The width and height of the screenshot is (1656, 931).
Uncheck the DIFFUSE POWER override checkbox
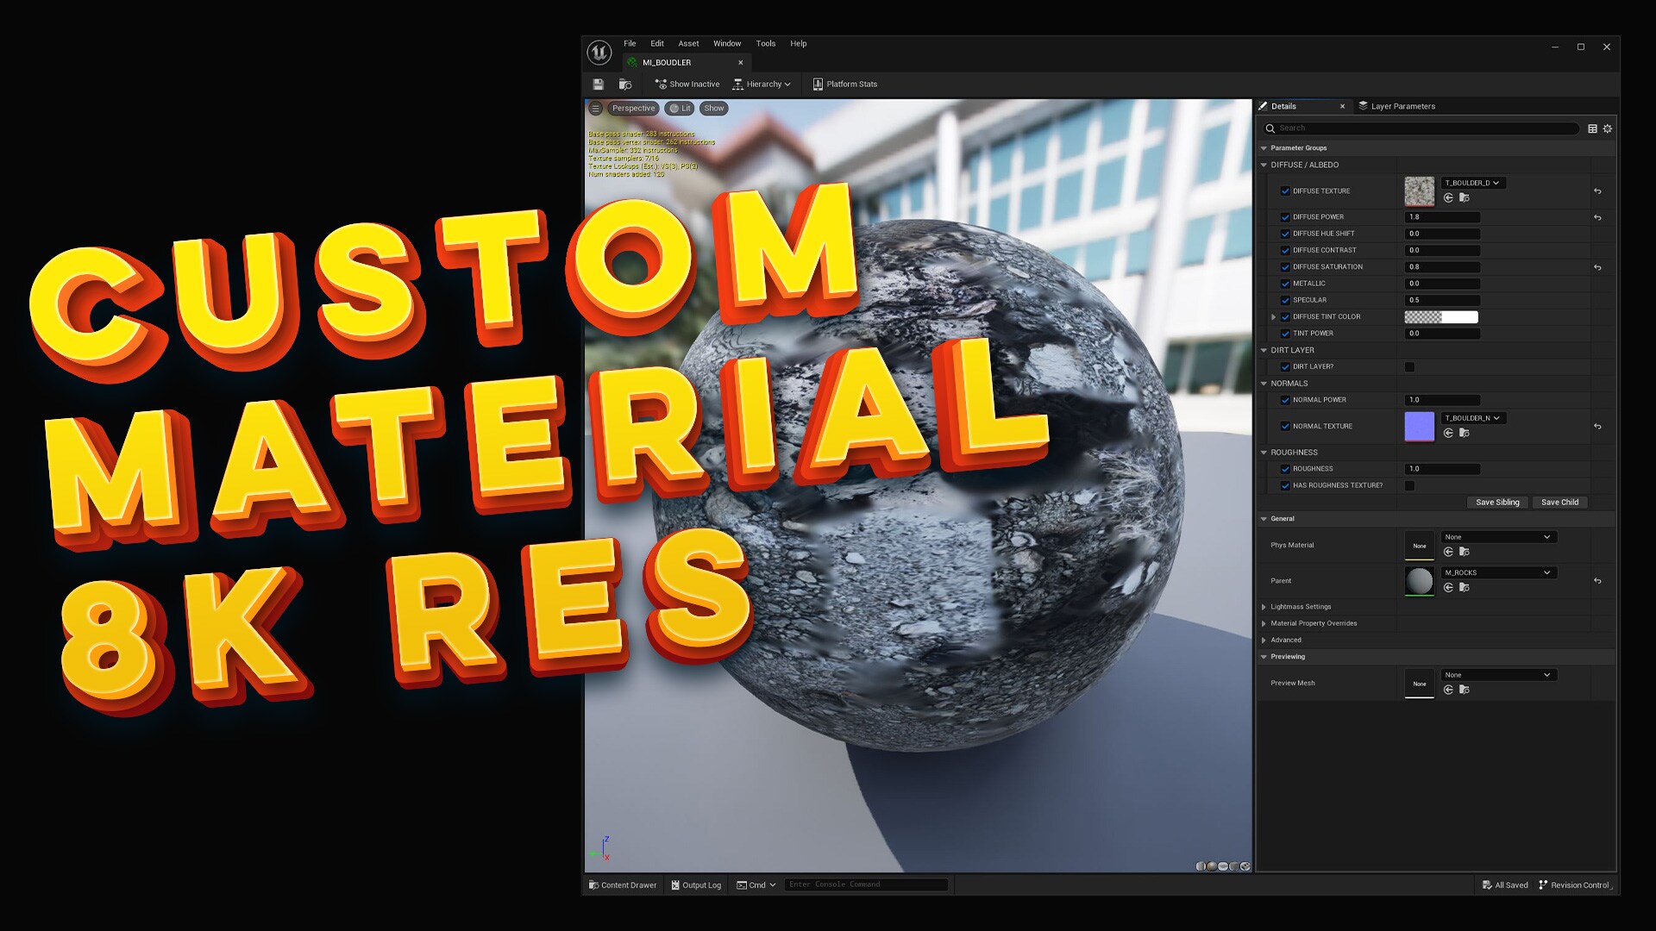(x=1285, y=217)
